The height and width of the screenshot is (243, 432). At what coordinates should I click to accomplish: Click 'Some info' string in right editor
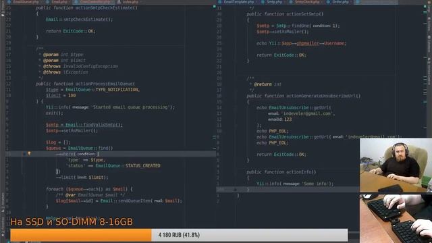click(316, 184)
